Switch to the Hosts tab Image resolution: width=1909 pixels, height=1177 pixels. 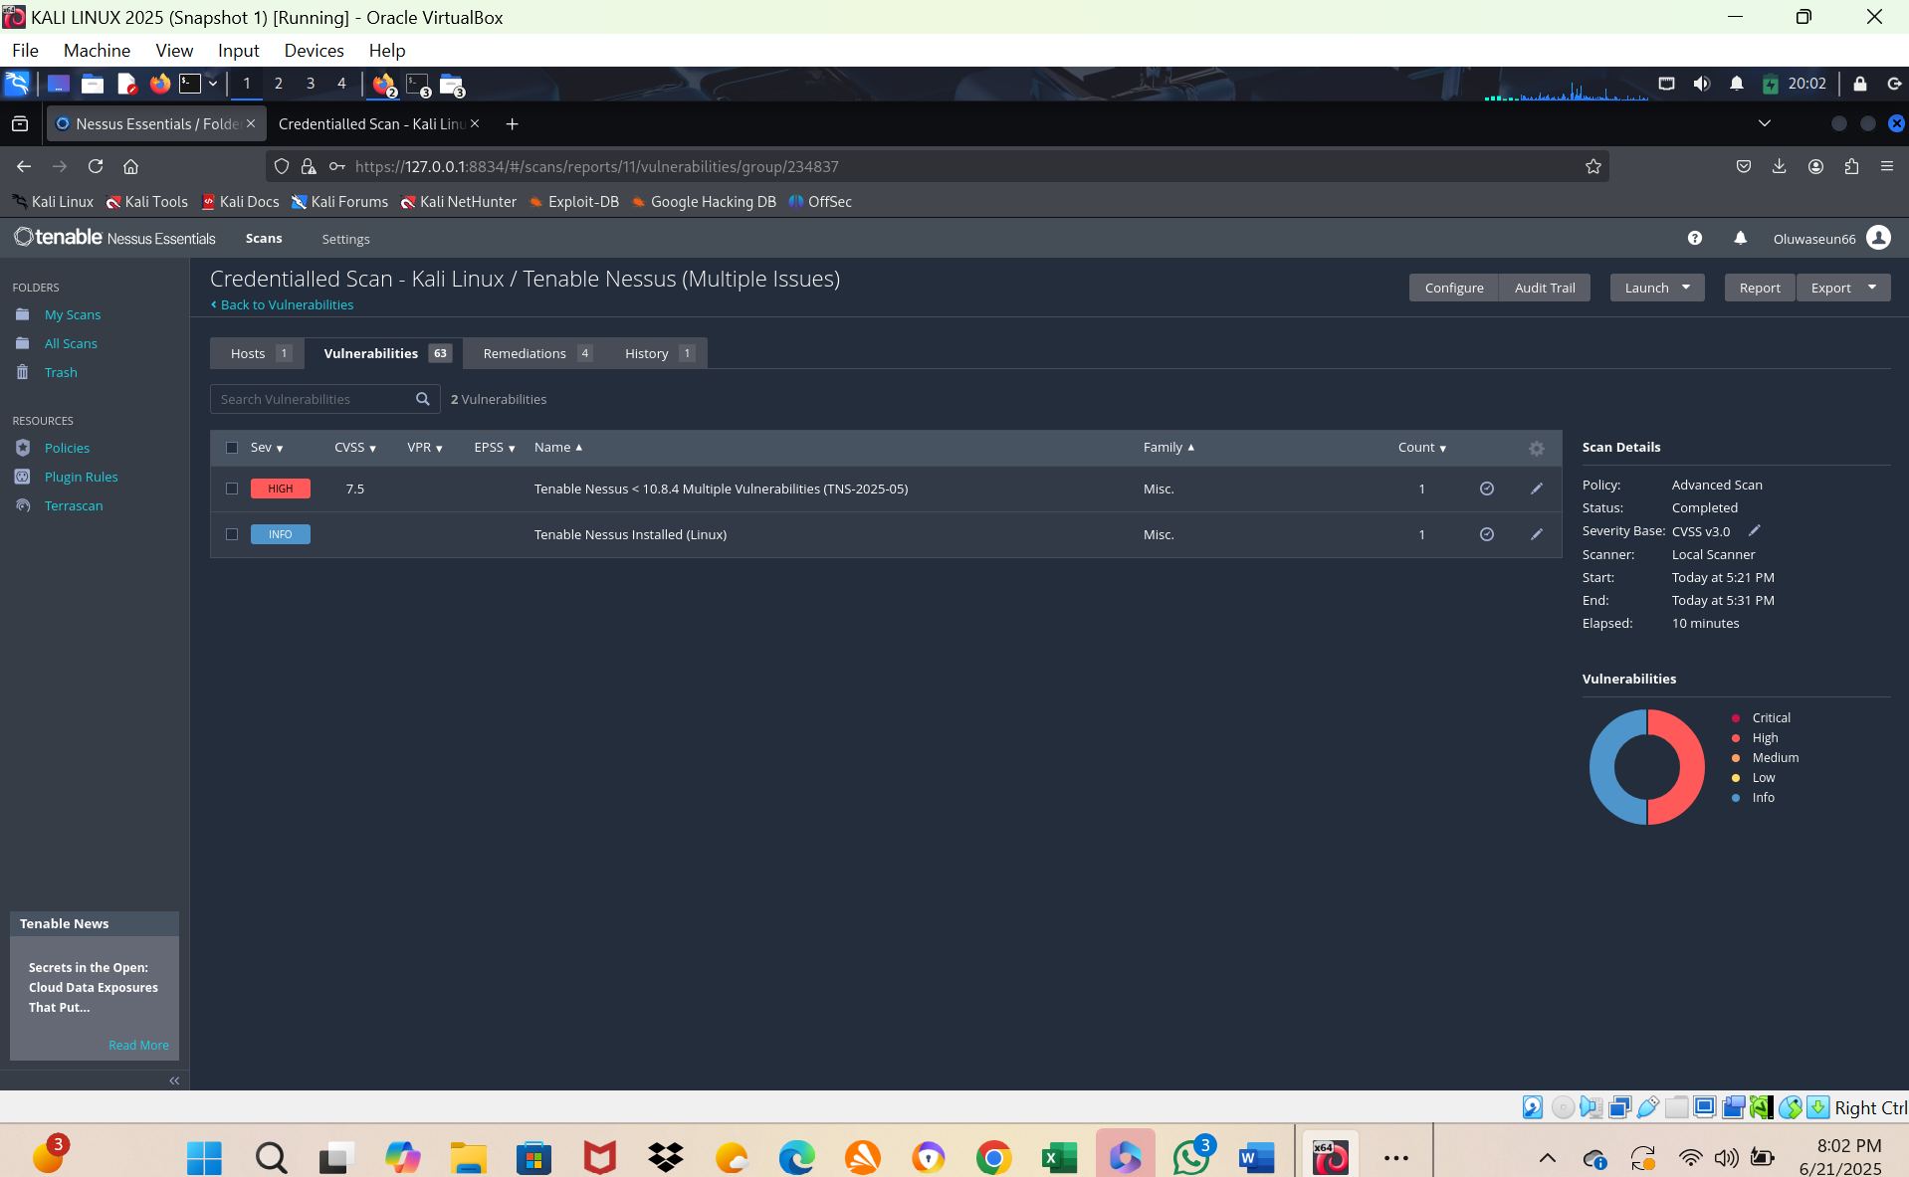(258, 353)
